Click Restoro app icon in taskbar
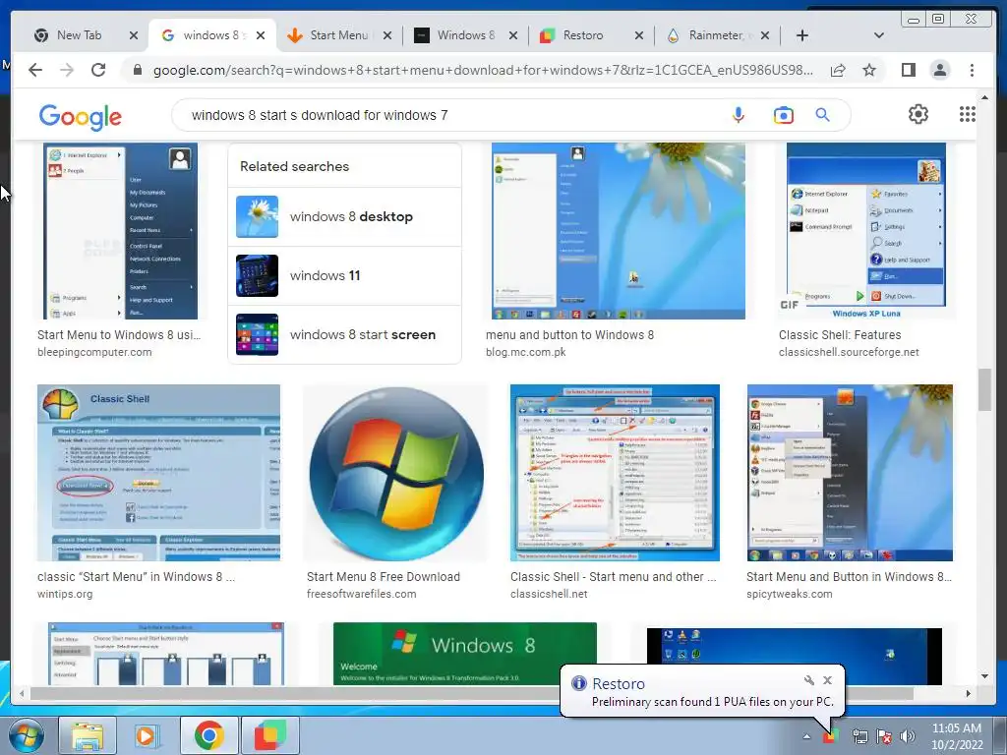 point(270,735)
